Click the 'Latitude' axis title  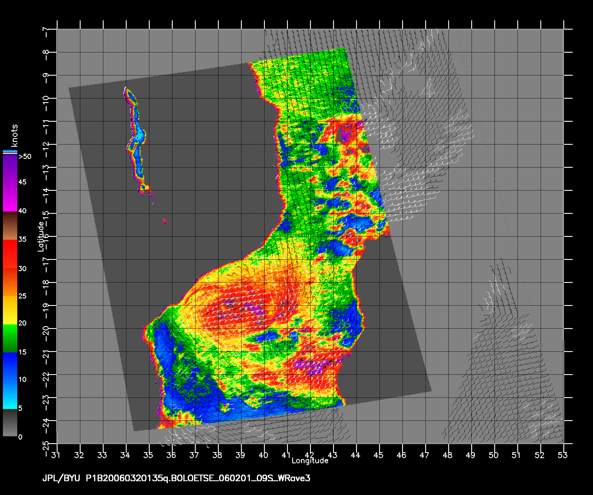41,236
